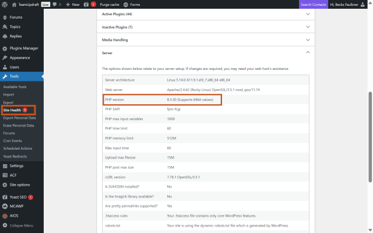Click the robots.txt row label
This screenshot has height=233, width=373.
112,225
